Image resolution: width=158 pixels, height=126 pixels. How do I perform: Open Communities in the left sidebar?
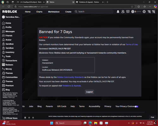10,77
